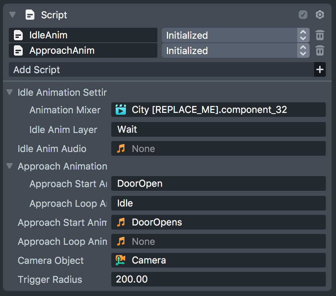Open the IdleAnim Initialized dropdown

(x=235, y=35)
